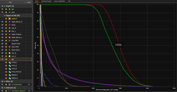The height and width of the screenshot is (92, 177).
Task: Toggle visibility of Optic Chiasm
Action: [2, 34]
